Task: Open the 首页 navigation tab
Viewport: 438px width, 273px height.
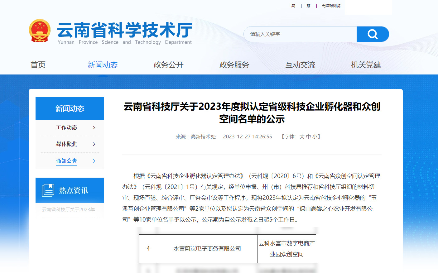Action: tap(38, 65)
